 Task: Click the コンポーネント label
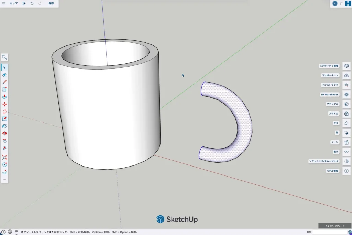[330, 75]
